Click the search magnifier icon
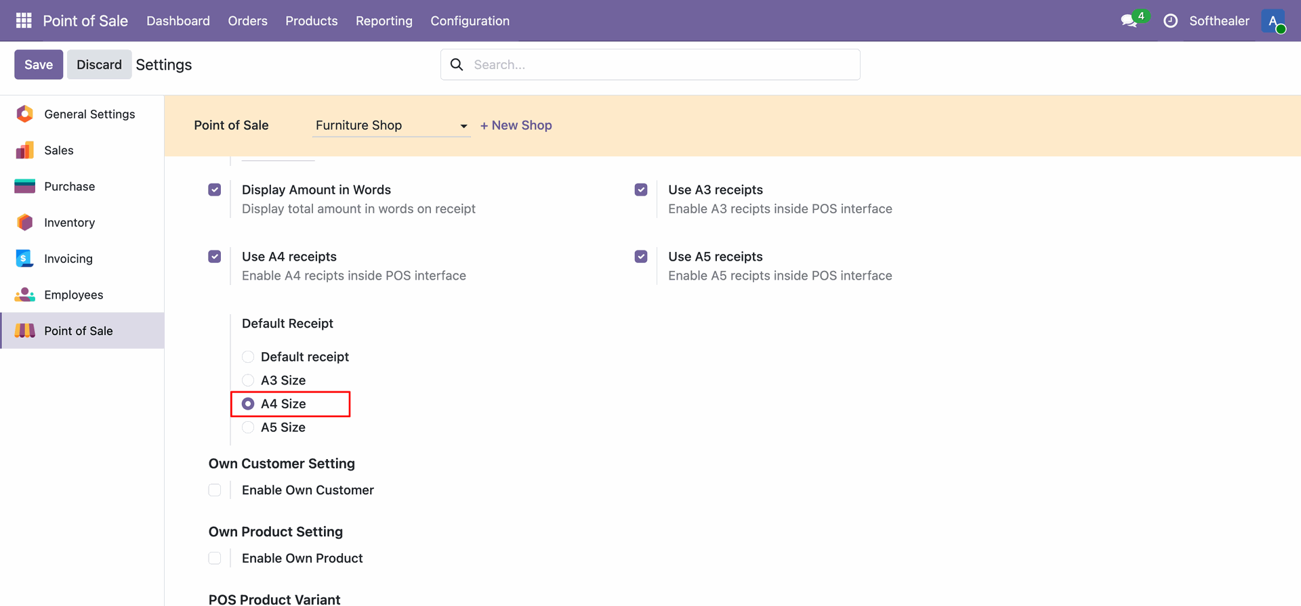The width and height of the screenshot is (1301, 606). (x=457, y=64)
